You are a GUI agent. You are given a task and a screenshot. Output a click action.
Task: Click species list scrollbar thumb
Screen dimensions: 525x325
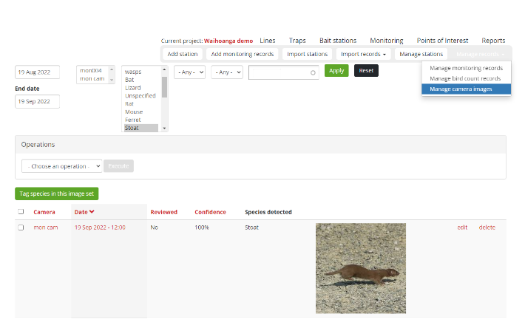point(164,87)
